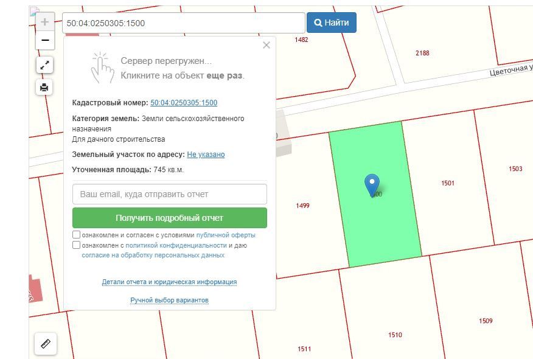533x359 pixels.
Task: Select parcel 1503 on the map
Action: (515, 169)
